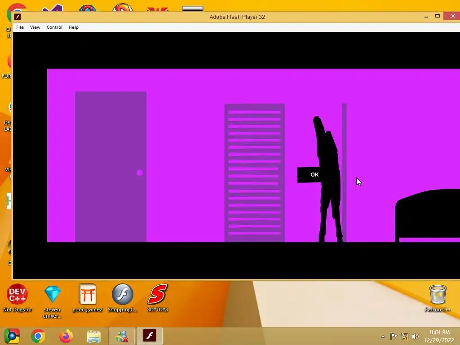Viewport: 460px width, 345px height.
Task: Open the View menu
Action: pos(35,27)
